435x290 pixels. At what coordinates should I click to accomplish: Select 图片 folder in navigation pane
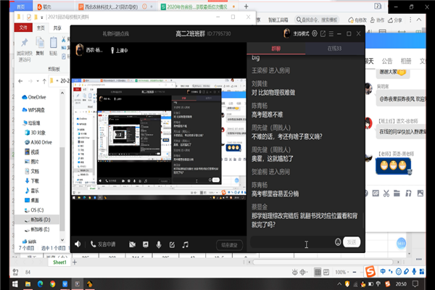[32, 162]
